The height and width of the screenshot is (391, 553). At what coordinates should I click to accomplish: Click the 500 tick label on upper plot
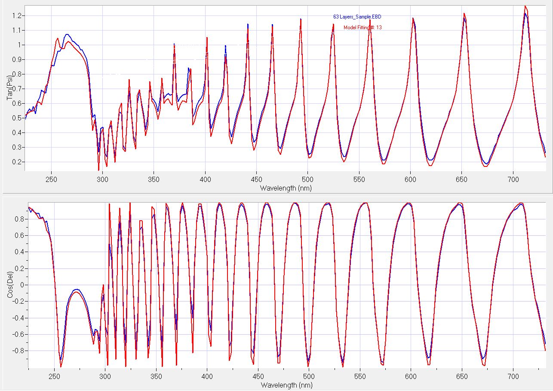[307, 179]
